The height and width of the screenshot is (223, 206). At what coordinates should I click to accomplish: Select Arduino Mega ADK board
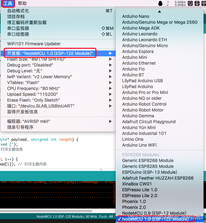(x=160, y=28)
